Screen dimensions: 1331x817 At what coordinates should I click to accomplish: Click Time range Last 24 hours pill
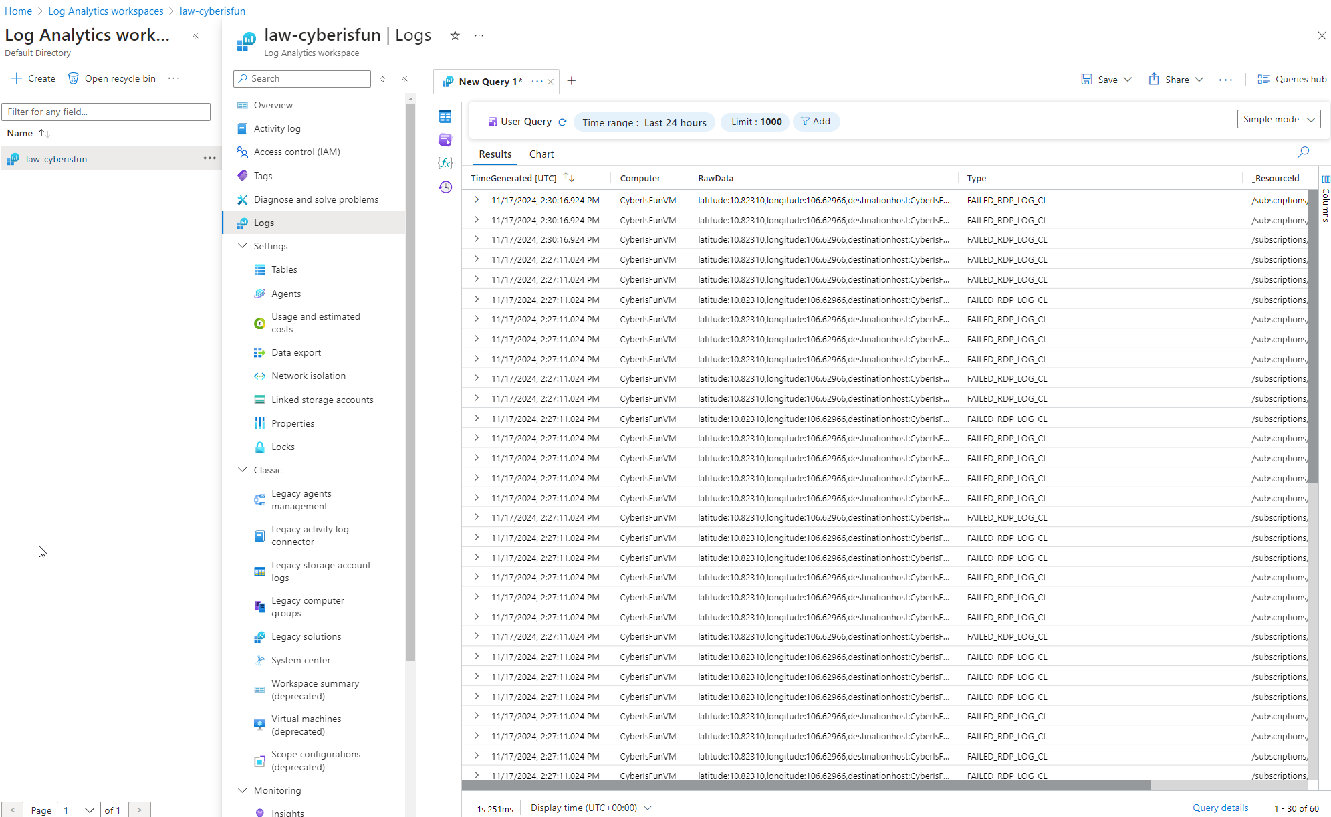(644, 122)
